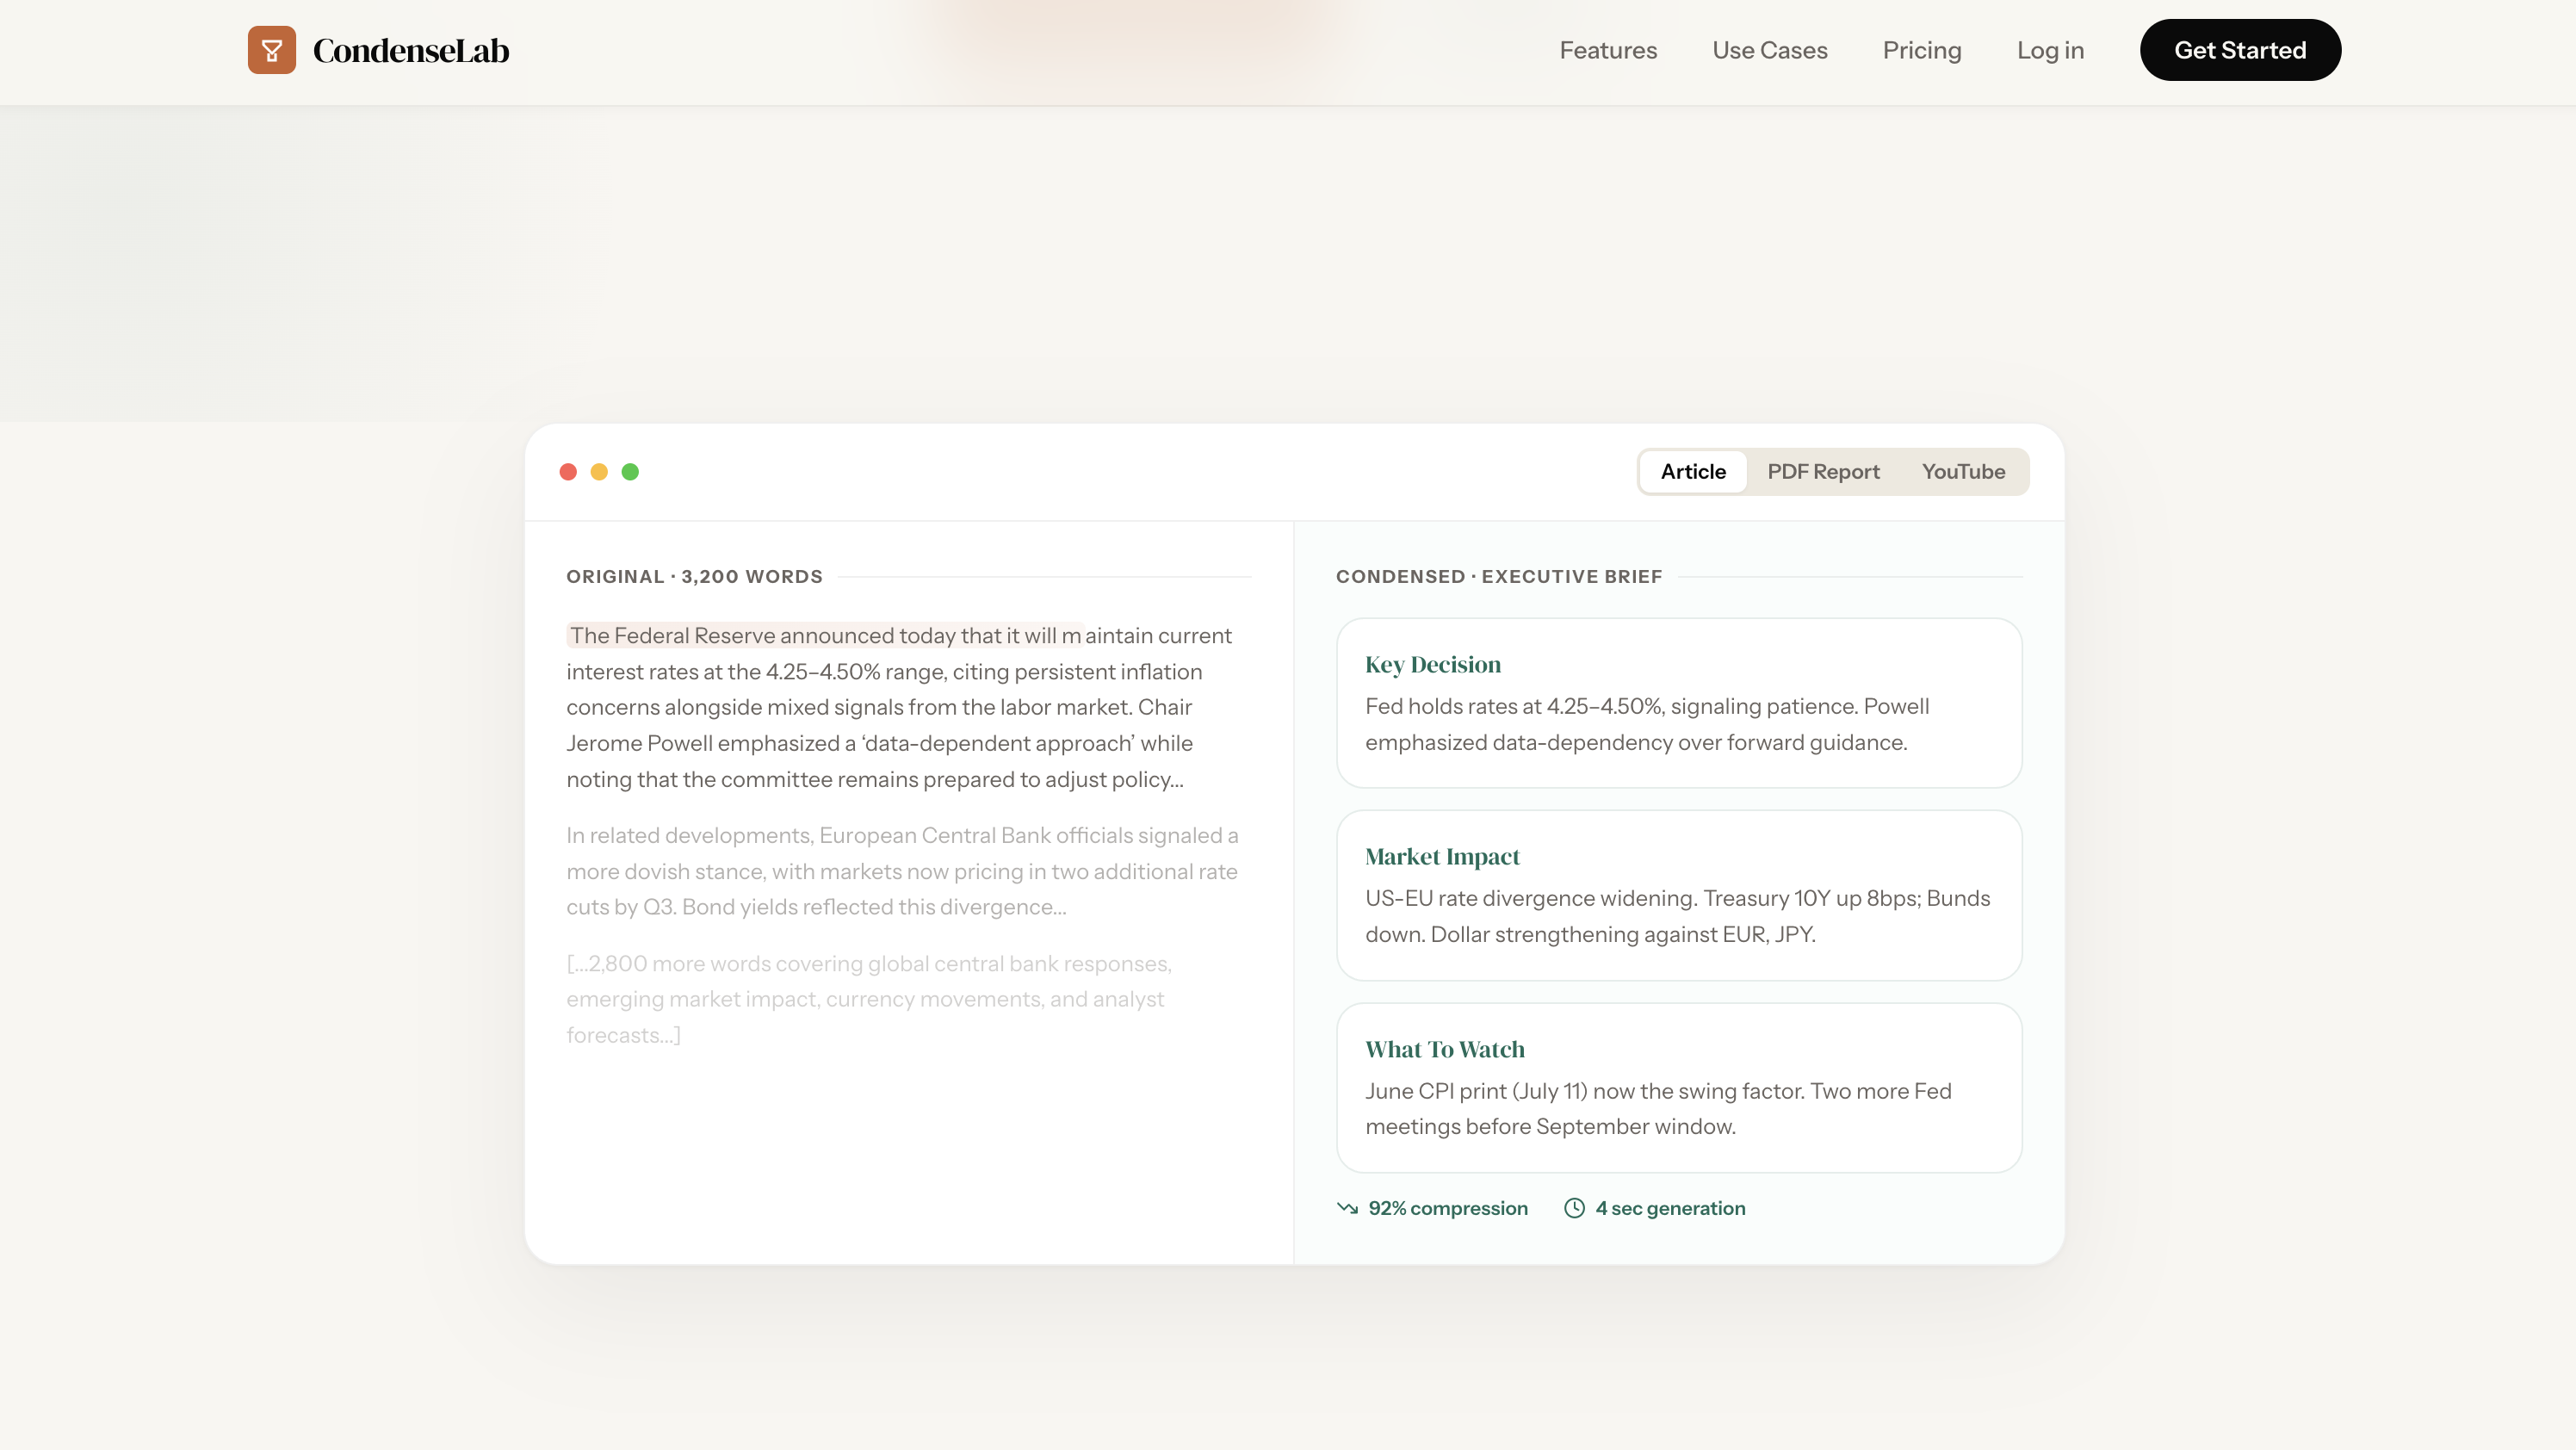This screenshot has height=1450, width=2576.
Task: Click the CondenseLab brand name
Action: pyautogui.click(x=410, y=51)
